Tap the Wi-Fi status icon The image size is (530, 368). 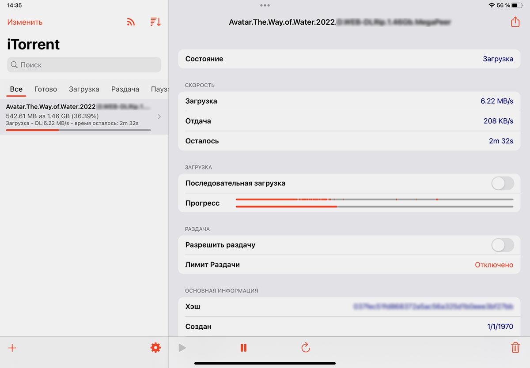492,5
